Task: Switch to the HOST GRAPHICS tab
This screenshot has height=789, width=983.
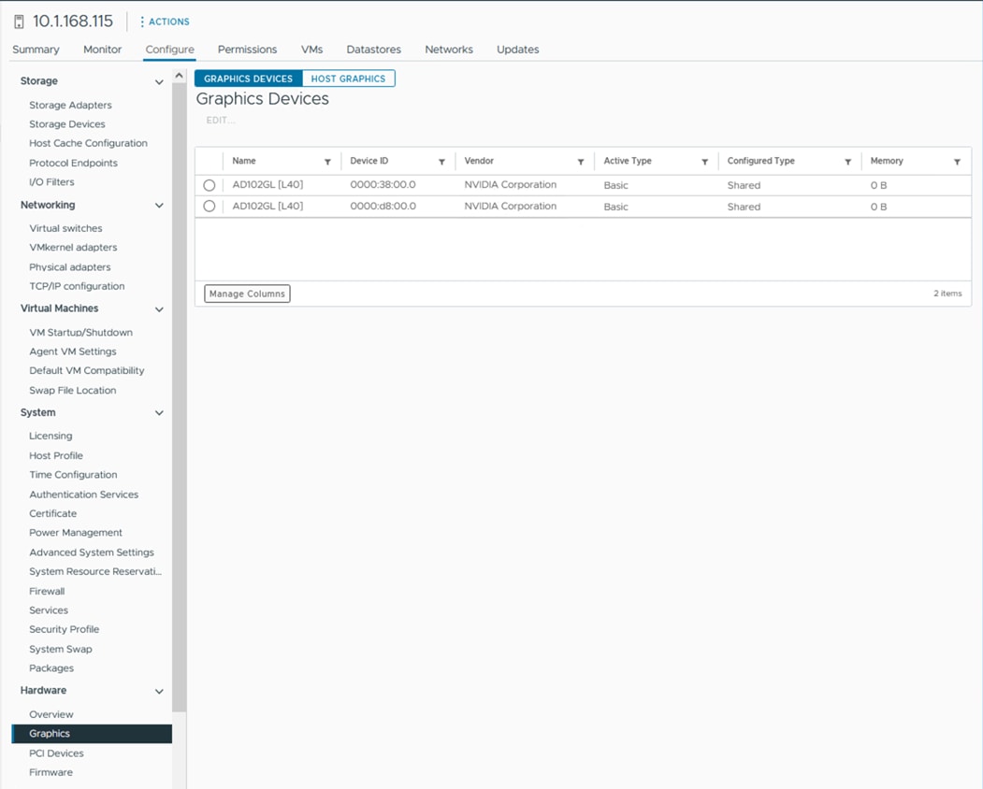Action: coord(348,79)
